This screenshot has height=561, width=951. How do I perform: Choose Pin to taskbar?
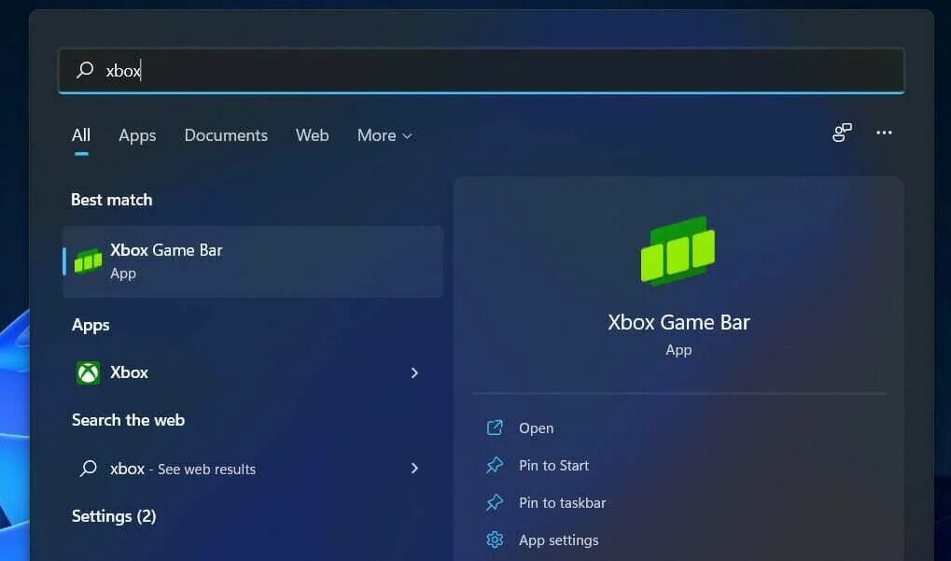pos(562,503)
